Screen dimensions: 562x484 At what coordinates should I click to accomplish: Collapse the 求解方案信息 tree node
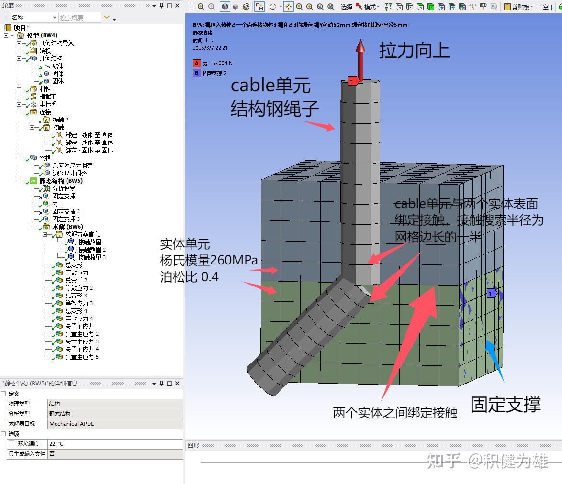(45, 234)
